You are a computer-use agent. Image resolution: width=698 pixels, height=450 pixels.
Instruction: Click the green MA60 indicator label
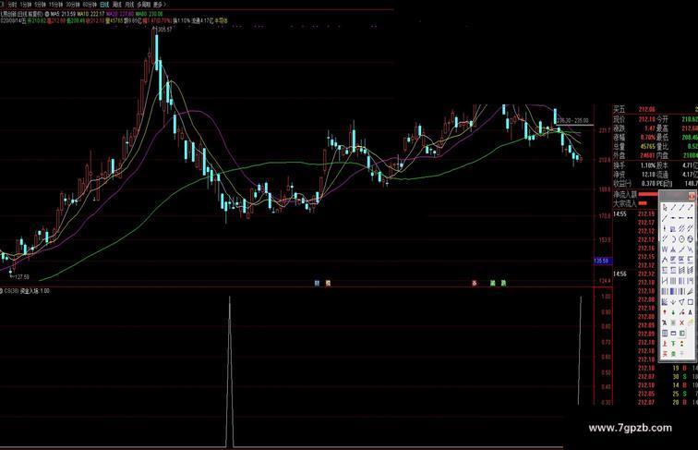[150, 14]
